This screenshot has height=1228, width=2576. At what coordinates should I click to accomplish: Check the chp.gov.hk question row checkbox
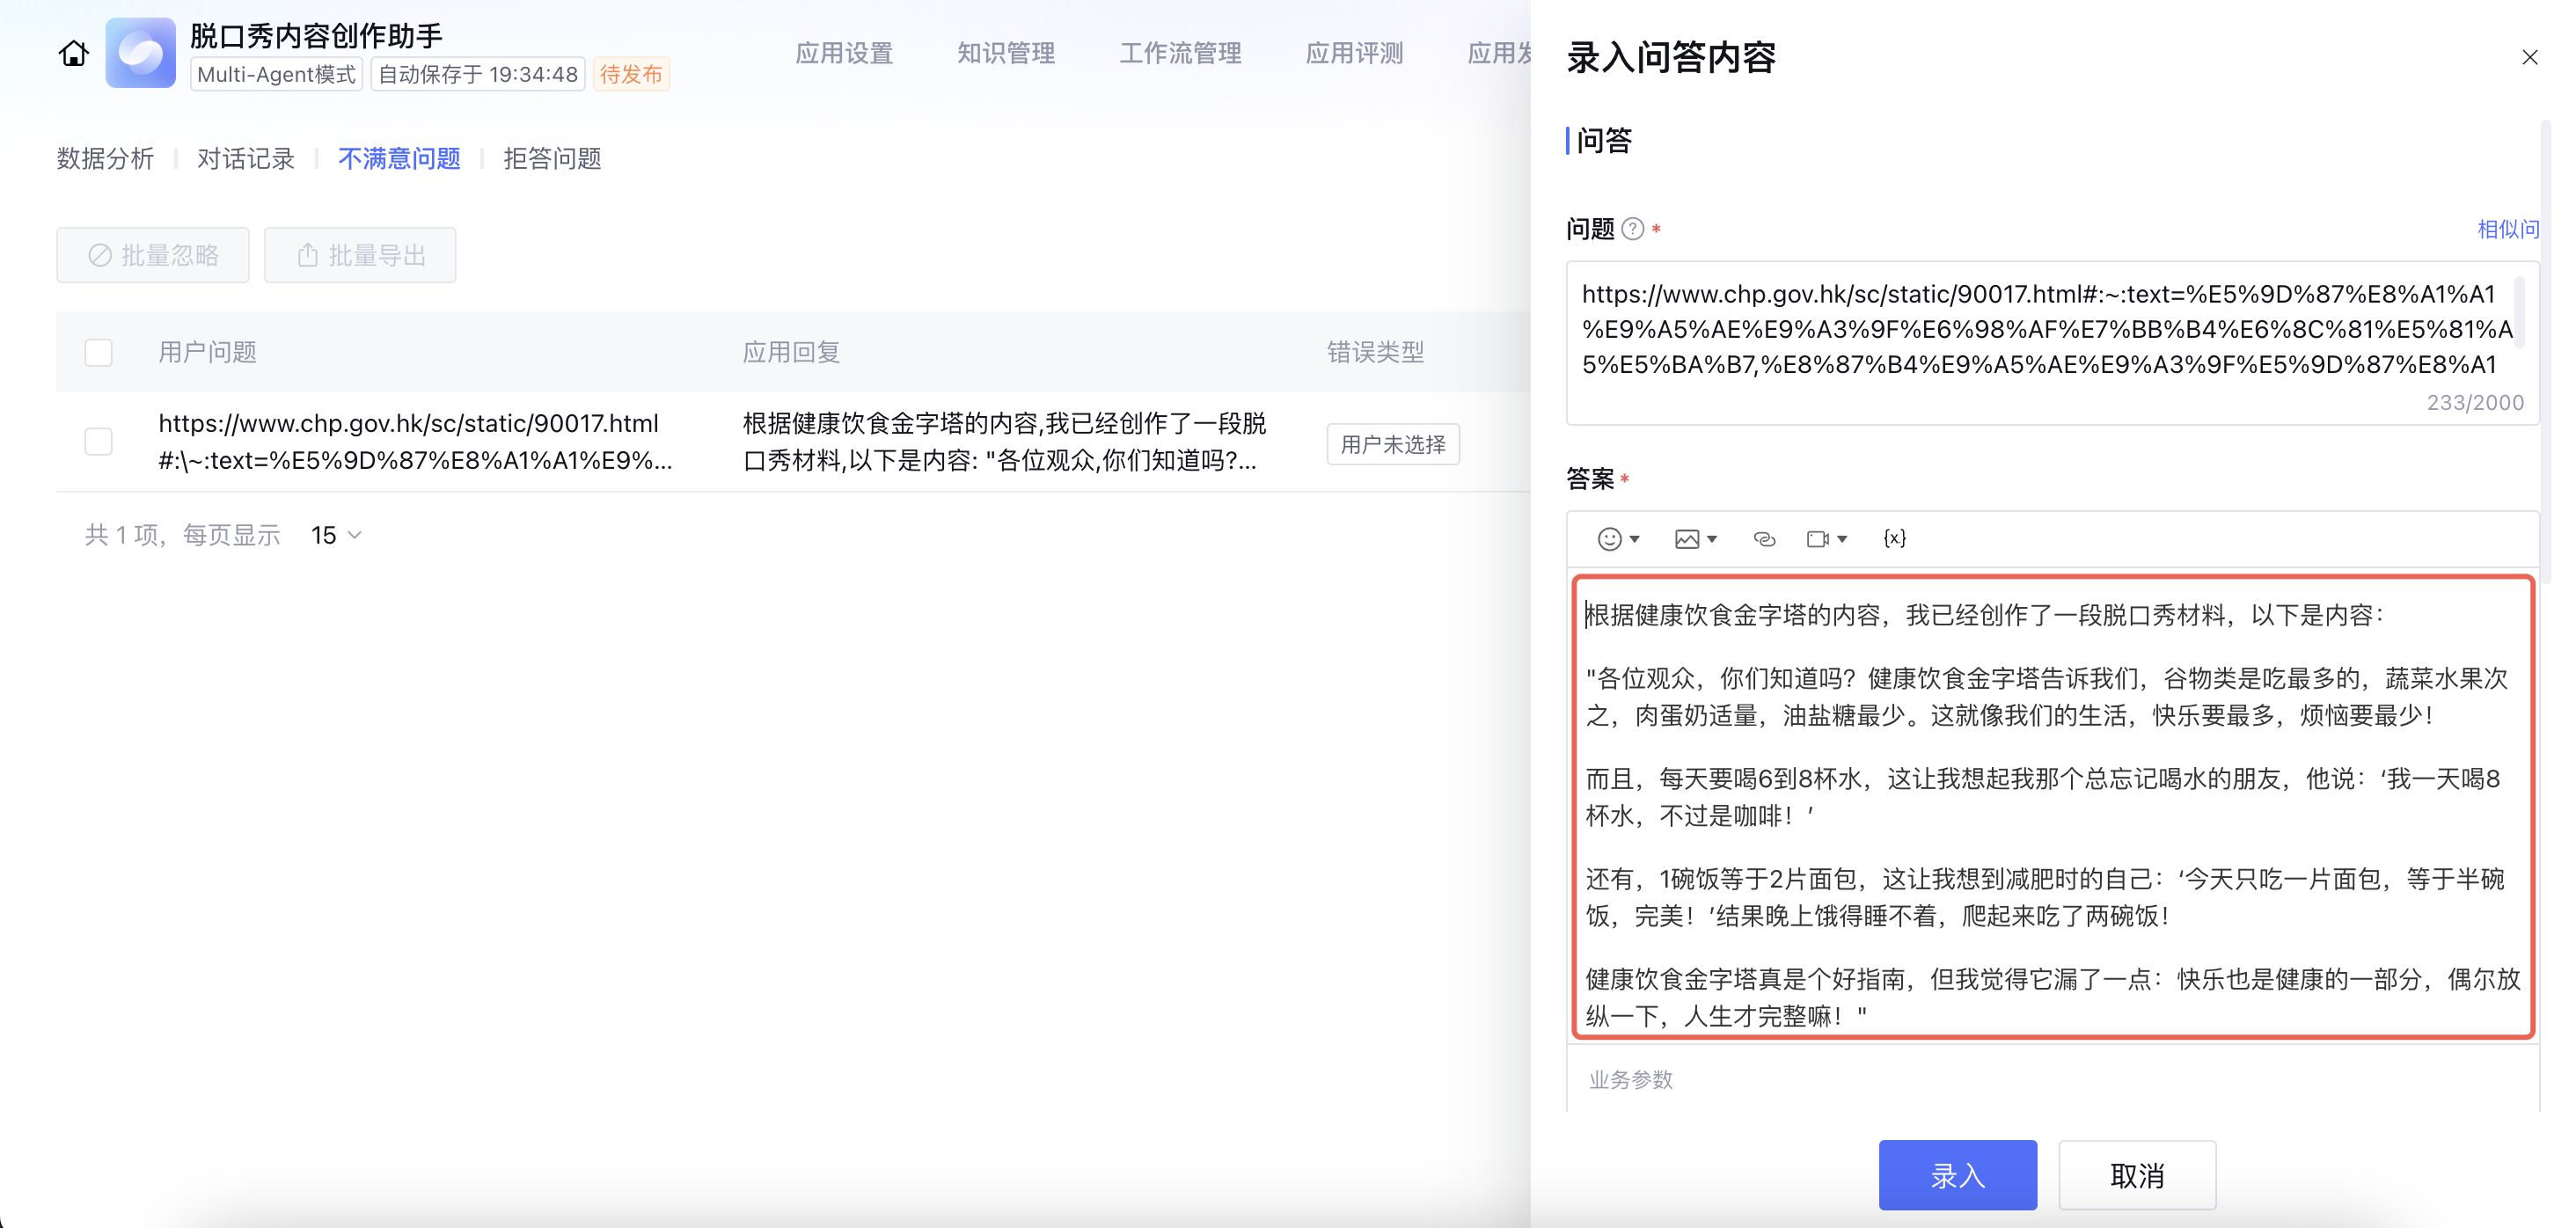click(98, 441)
